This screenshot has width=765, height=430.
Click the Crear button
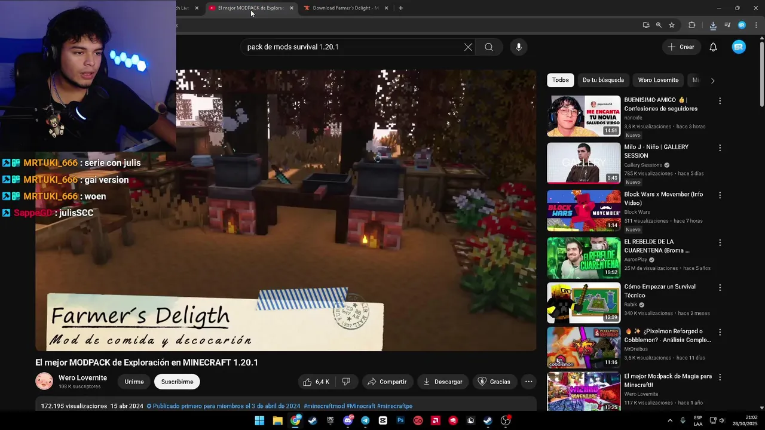tap(681, 47)
